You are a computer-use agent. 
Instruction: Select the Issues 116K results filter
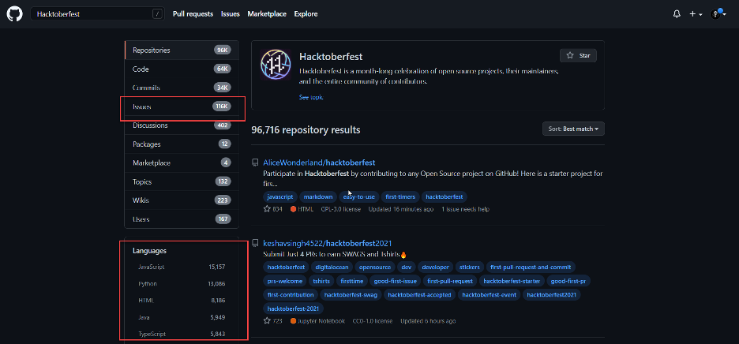tap(182, 107)
